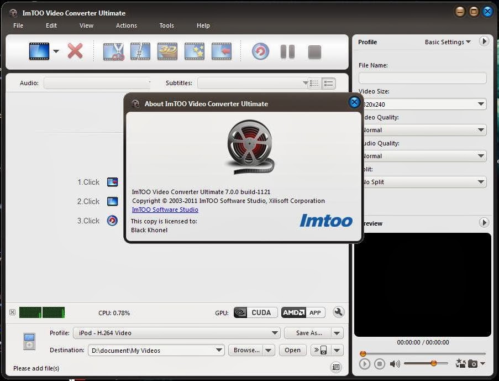Click the Pause button in toolbar
Screen dimensions: 499x381
tap(287, 51)
